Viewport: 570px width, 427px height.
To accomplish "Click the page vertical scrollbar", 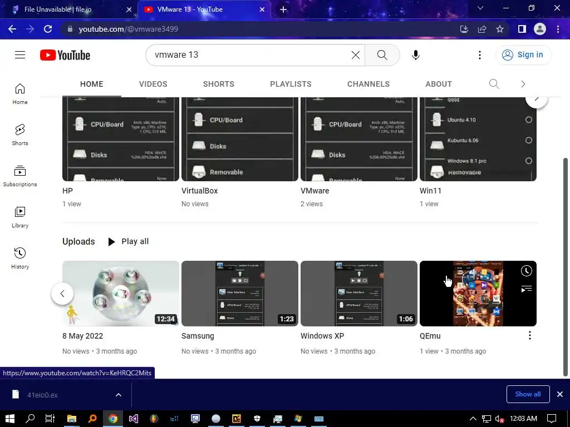I will point(566,267).
